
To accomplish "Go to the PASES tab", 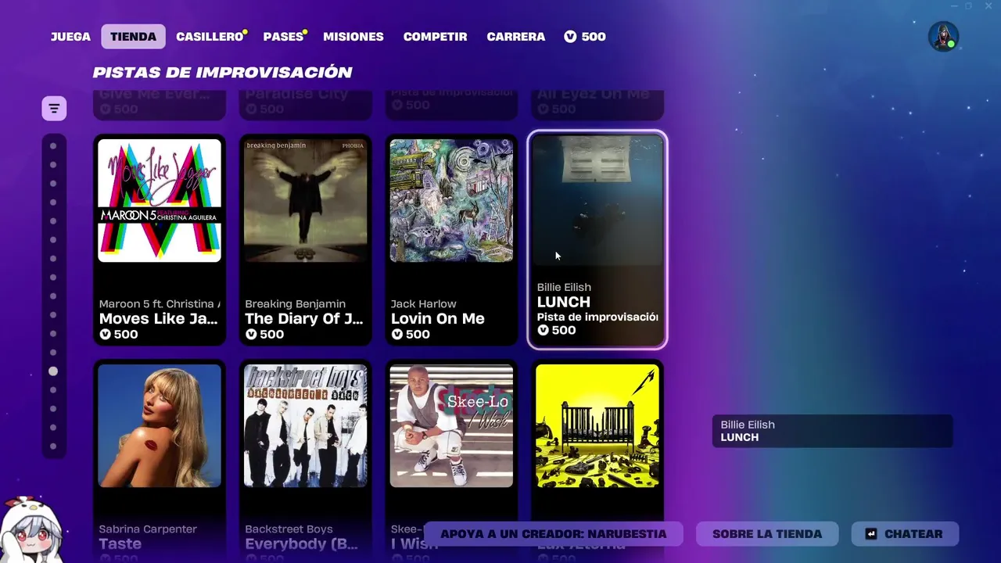I will coord(283,37).
